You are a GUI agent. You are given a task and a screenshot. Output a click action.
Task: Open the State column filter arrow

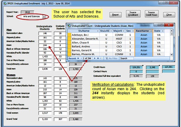(x=163, y=31)
